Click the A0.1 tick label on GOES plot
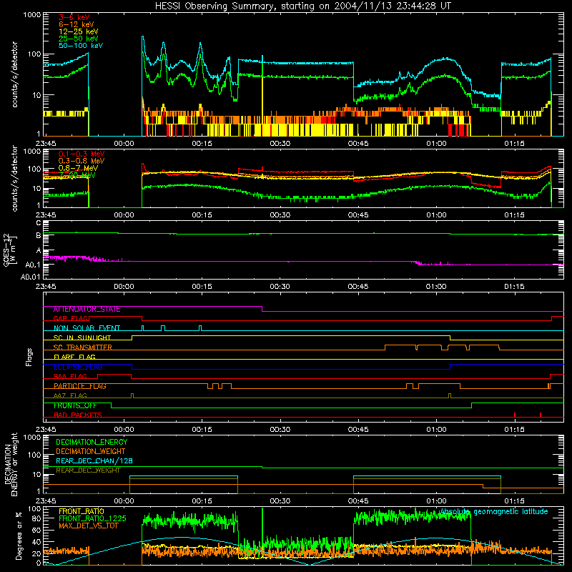 (x=33, y=265)
